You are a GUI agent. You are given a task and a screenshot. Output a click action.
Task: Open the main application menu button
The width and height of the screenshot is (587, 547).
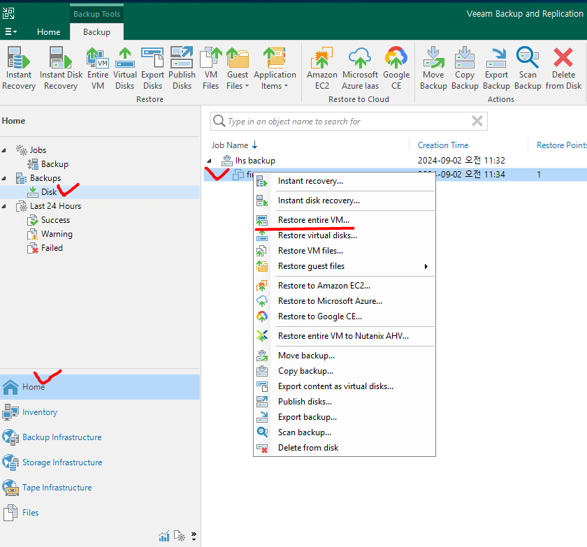pos(10,32)
